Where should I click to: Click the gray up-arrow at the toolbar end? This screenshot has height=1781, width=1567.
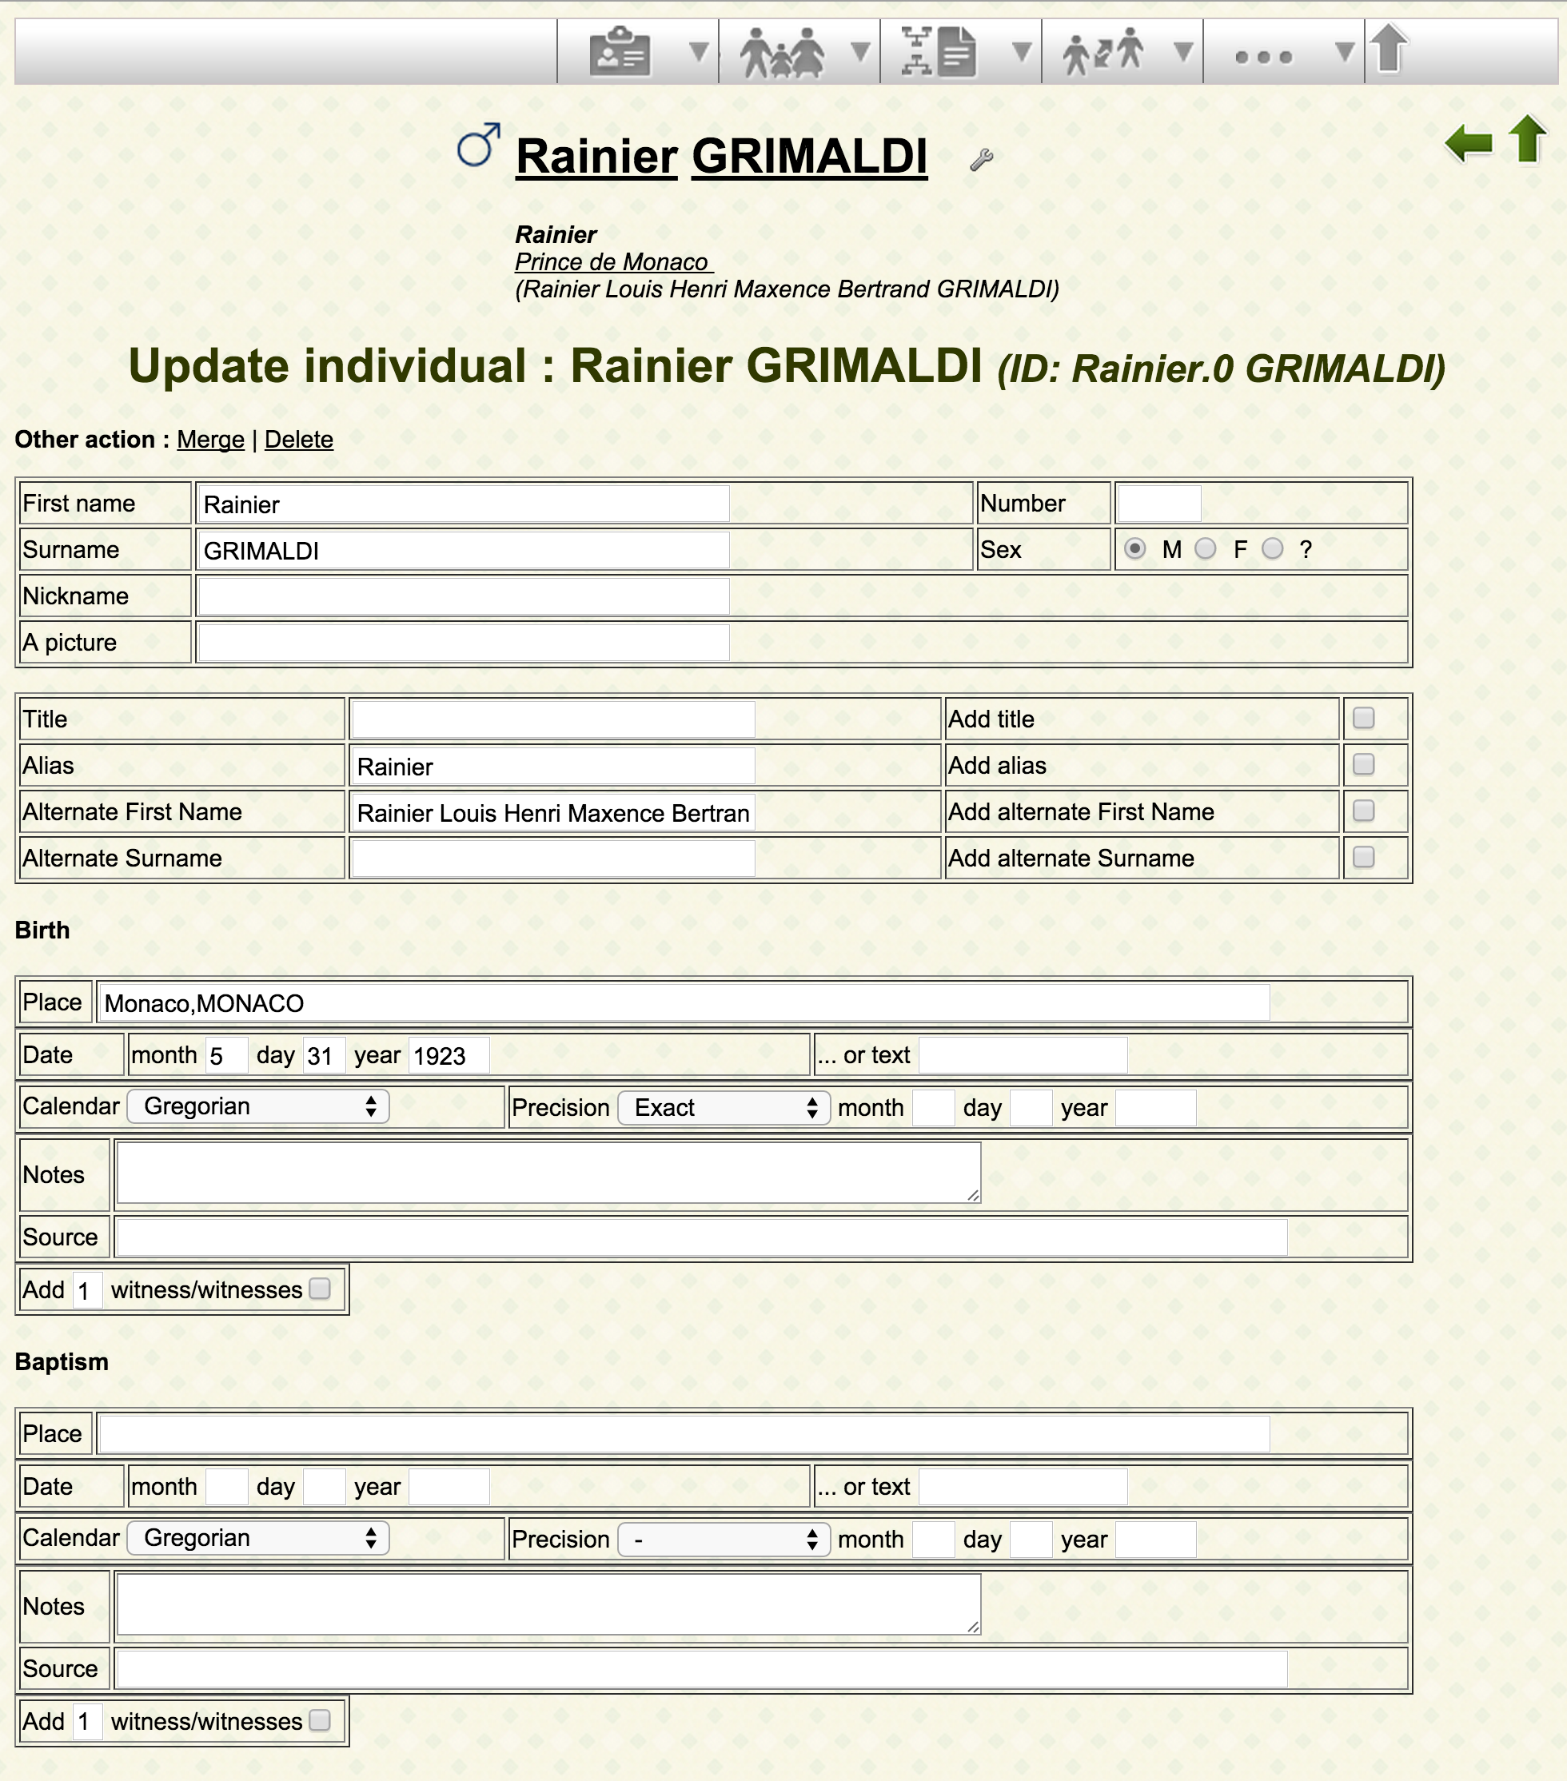1389,48
